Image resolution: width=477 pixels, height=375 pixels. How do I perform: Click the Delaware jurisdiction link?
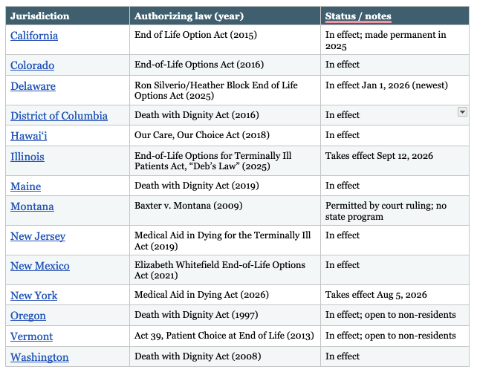(33, 86)
